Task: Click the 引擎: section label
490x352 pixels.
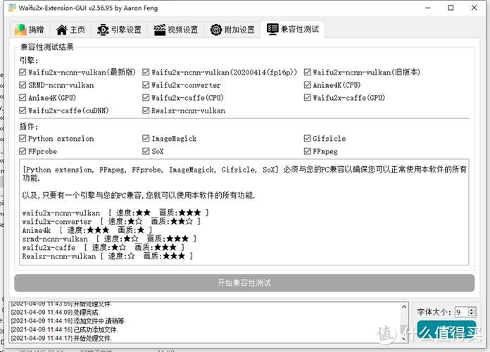Action: 29,60
